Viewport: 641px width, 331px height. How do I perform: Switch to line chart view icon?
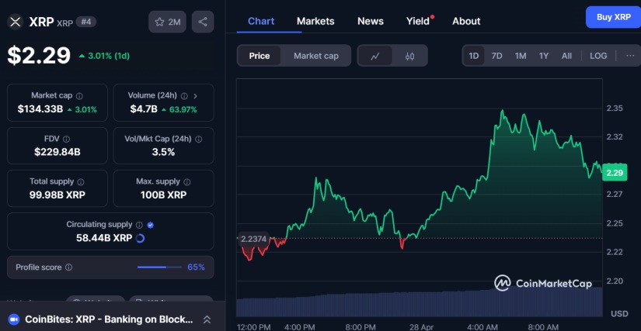(x=375, y=56)
